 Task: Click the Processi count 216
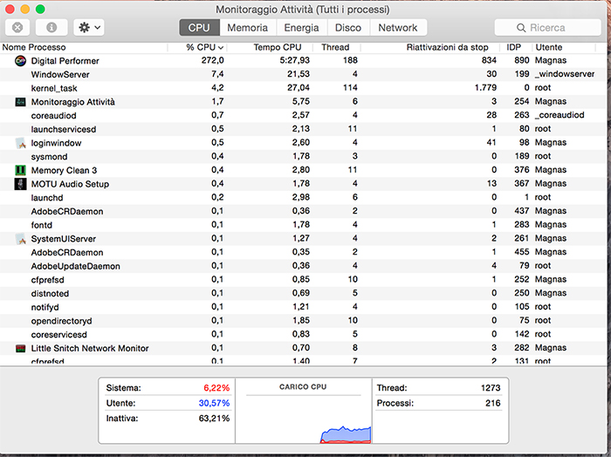[x=493, y=403]
